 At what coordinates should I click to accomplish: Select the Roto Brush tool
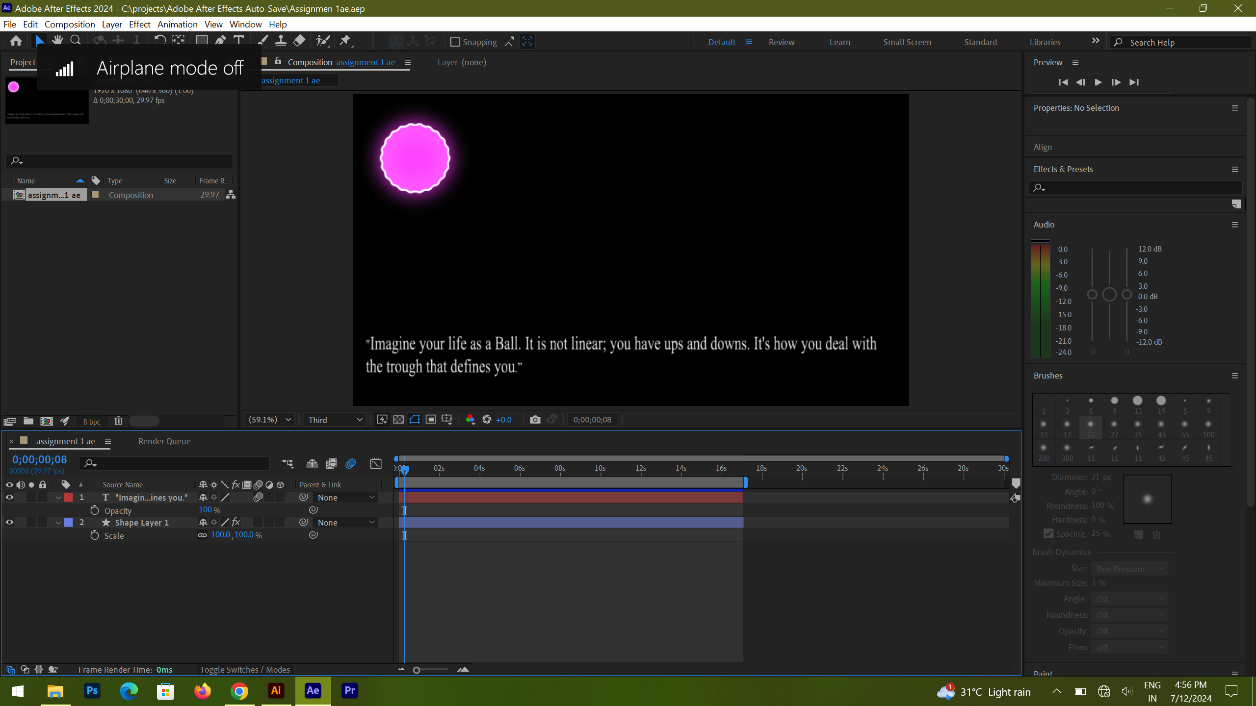click(322, 41)
